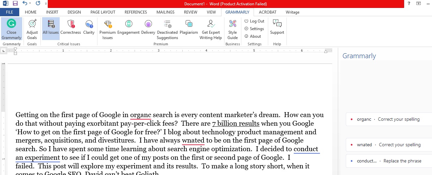Screen dimensions: 432x175
Task: Open Grammarly Settings
Action: pyautogui.click(x=254, y=29)
